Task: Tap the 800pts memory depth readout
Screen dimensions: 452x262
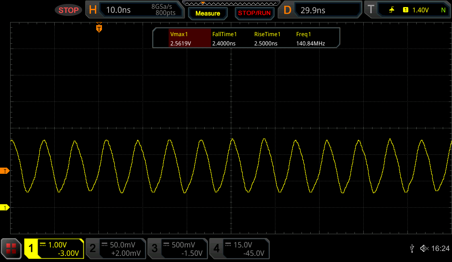Action: tap(166, 13)
